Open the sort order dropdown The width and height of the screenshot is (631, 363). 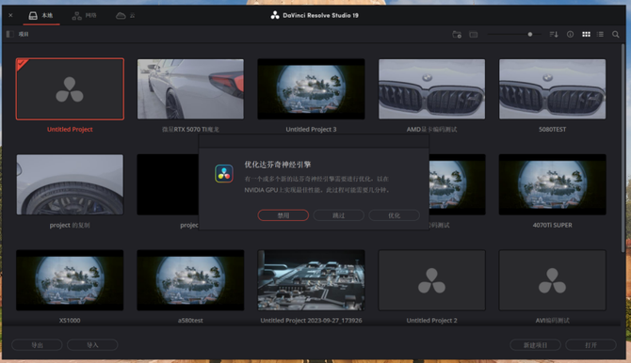554,35
